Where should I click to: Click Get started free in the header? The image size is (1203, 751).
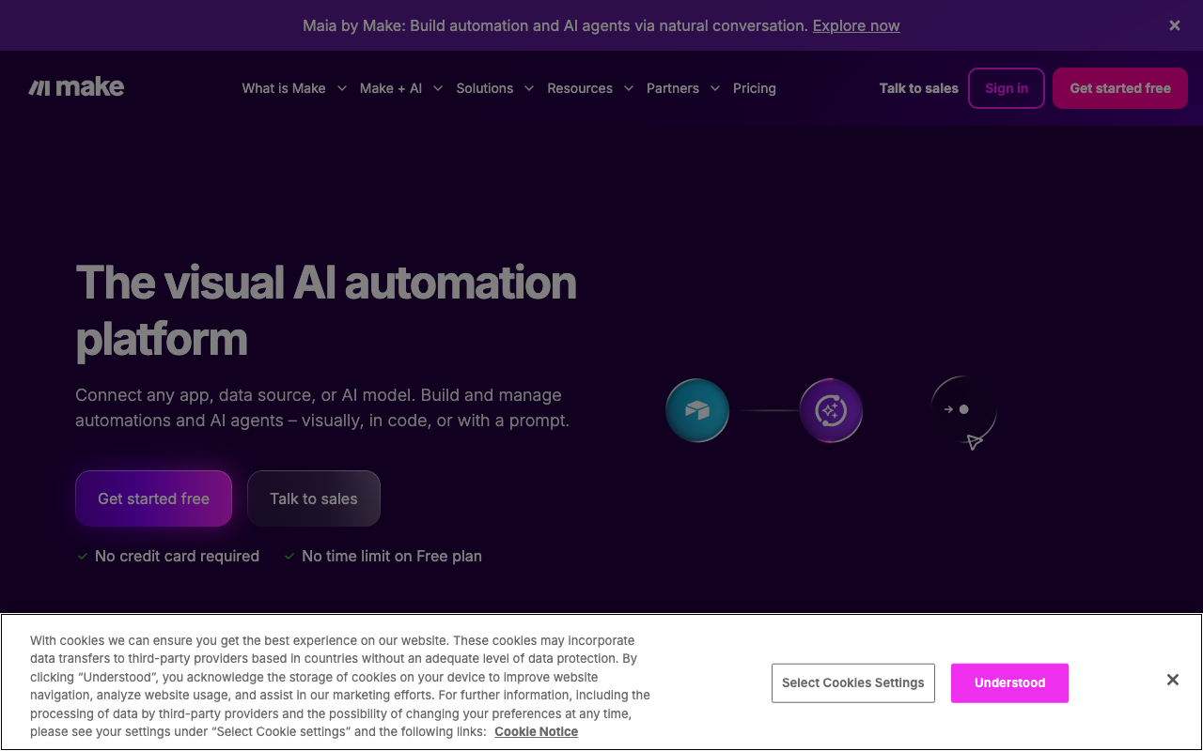point(1120,88)
